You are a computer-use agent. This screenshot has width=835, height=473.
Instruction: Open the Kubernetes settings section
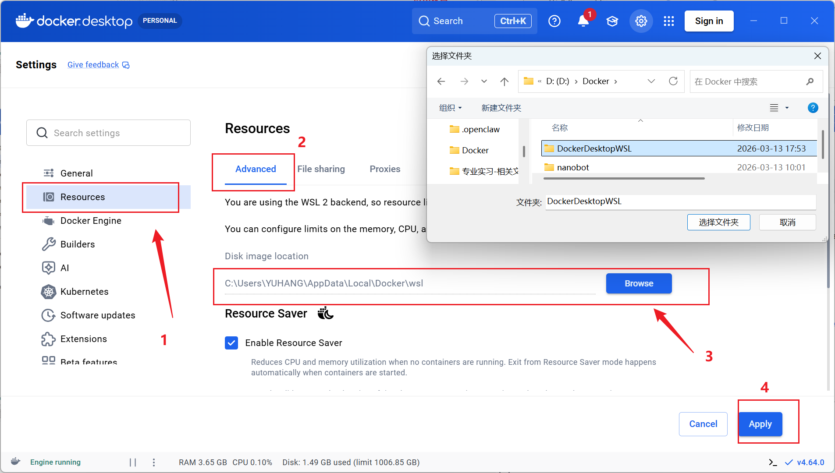pyautogui.click(x=108, y=292)
